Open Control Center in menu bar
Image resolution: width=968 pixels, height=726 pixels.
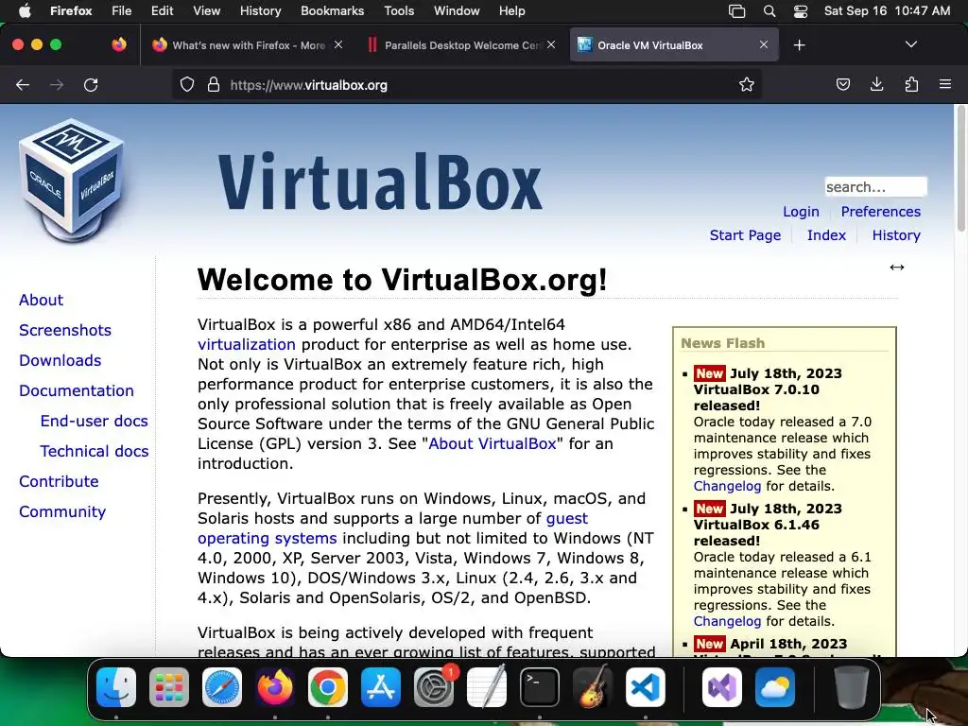[x=801, y=11]
